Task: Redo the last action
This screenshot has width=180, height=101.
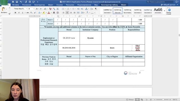Action: pos(26,2)
